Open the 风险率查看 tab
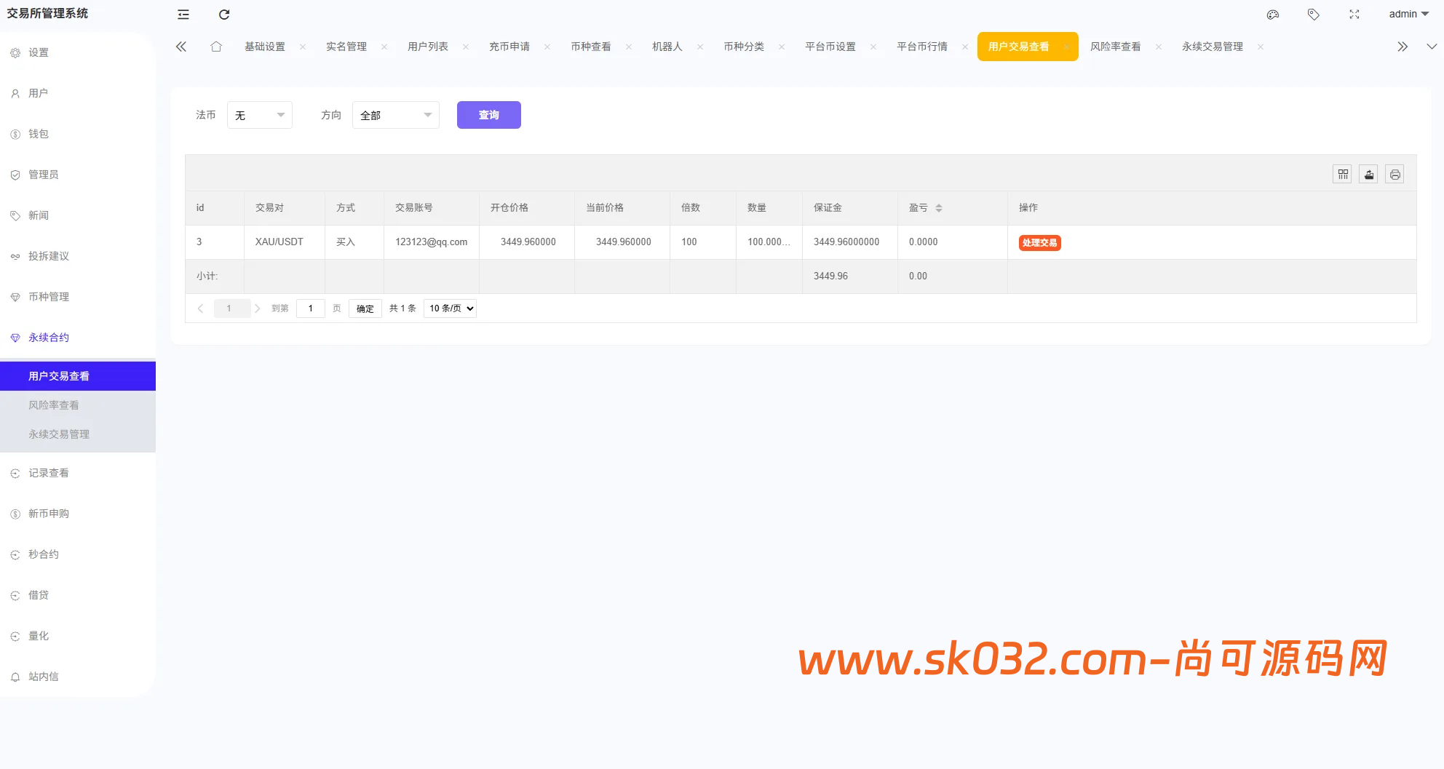The image size is (1444, 769). [1116, 47]
